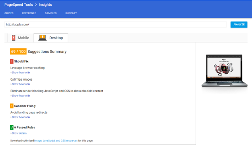Click the Leverage browser caching text

coord(28,68)
